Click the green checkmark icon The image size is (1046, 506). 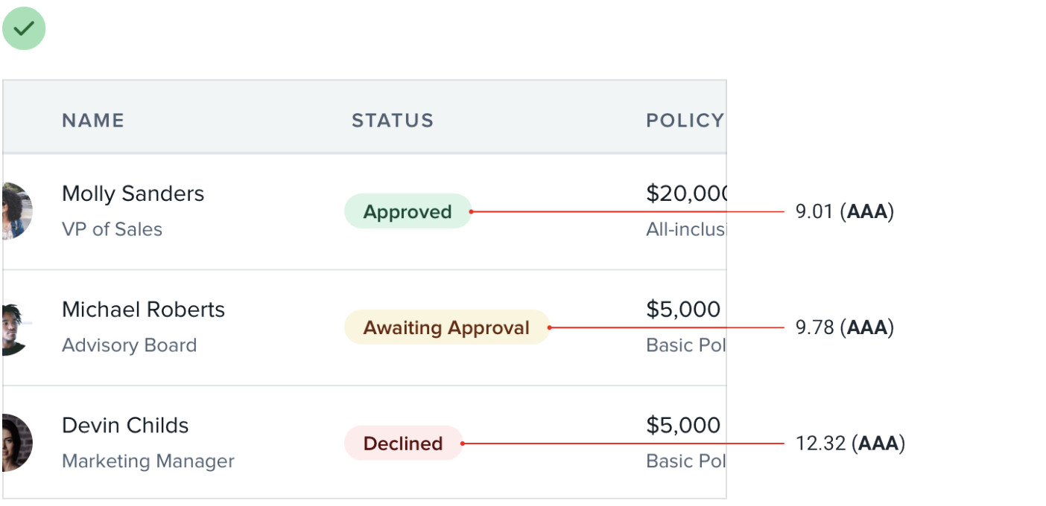24,29
